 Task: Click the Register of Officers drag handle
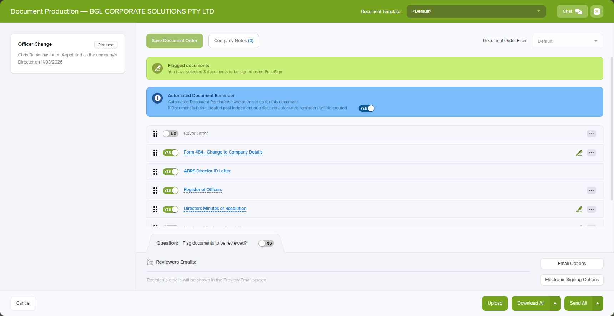coord(155,191)
